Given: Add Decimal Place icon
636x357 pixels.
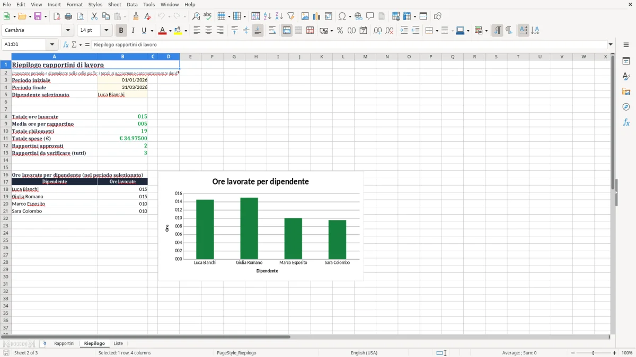Looking at the screenshot, I should [x=377, y=31].
